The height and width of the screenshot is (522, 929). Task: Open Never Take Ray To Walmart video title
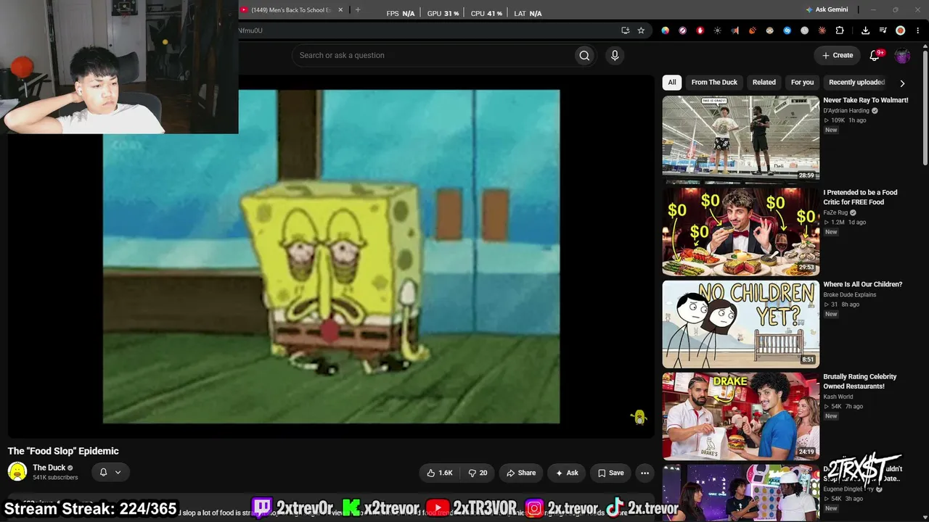pyautogui.click(x=866, y=100)
